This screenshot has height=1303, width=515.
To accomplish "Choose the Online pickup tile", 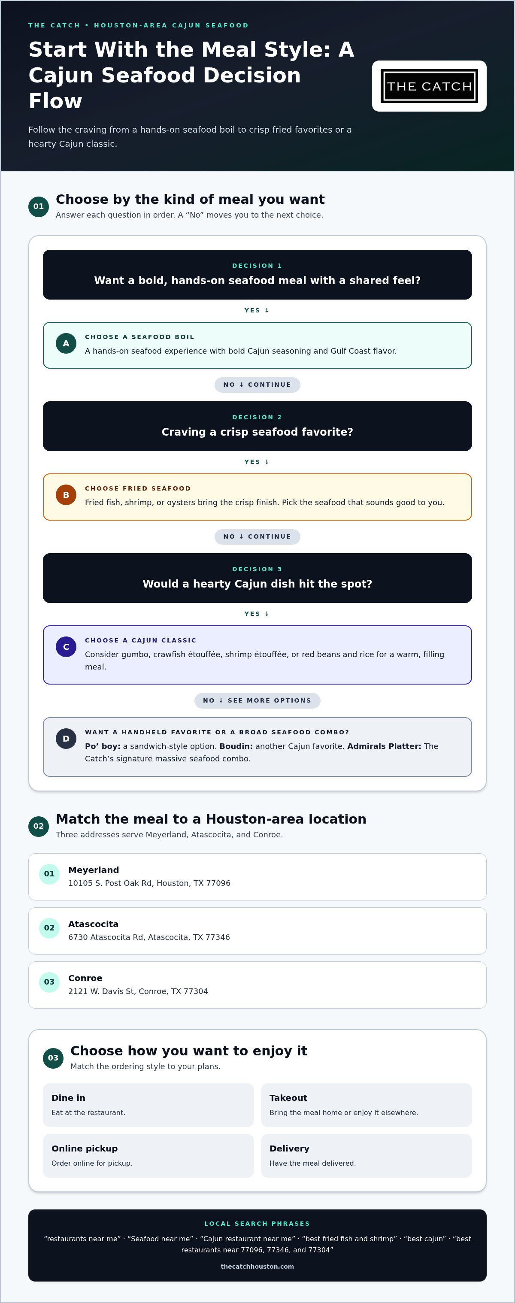I will click(x=148, y=1155).
